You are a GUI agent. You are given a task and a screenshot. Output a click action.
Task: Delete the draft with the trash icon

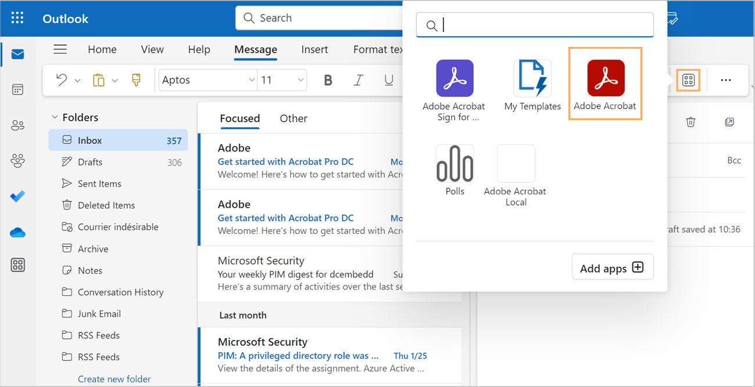click(x=690, y=122)
